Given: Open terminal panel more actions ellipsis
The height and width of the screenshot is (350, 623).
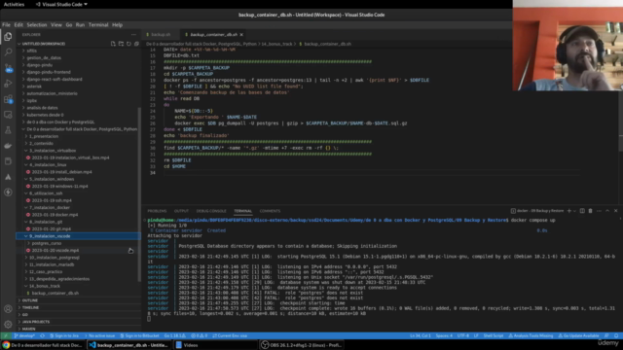Looking at the screenshot, I should pyautogui.click(x=600, y=211).
